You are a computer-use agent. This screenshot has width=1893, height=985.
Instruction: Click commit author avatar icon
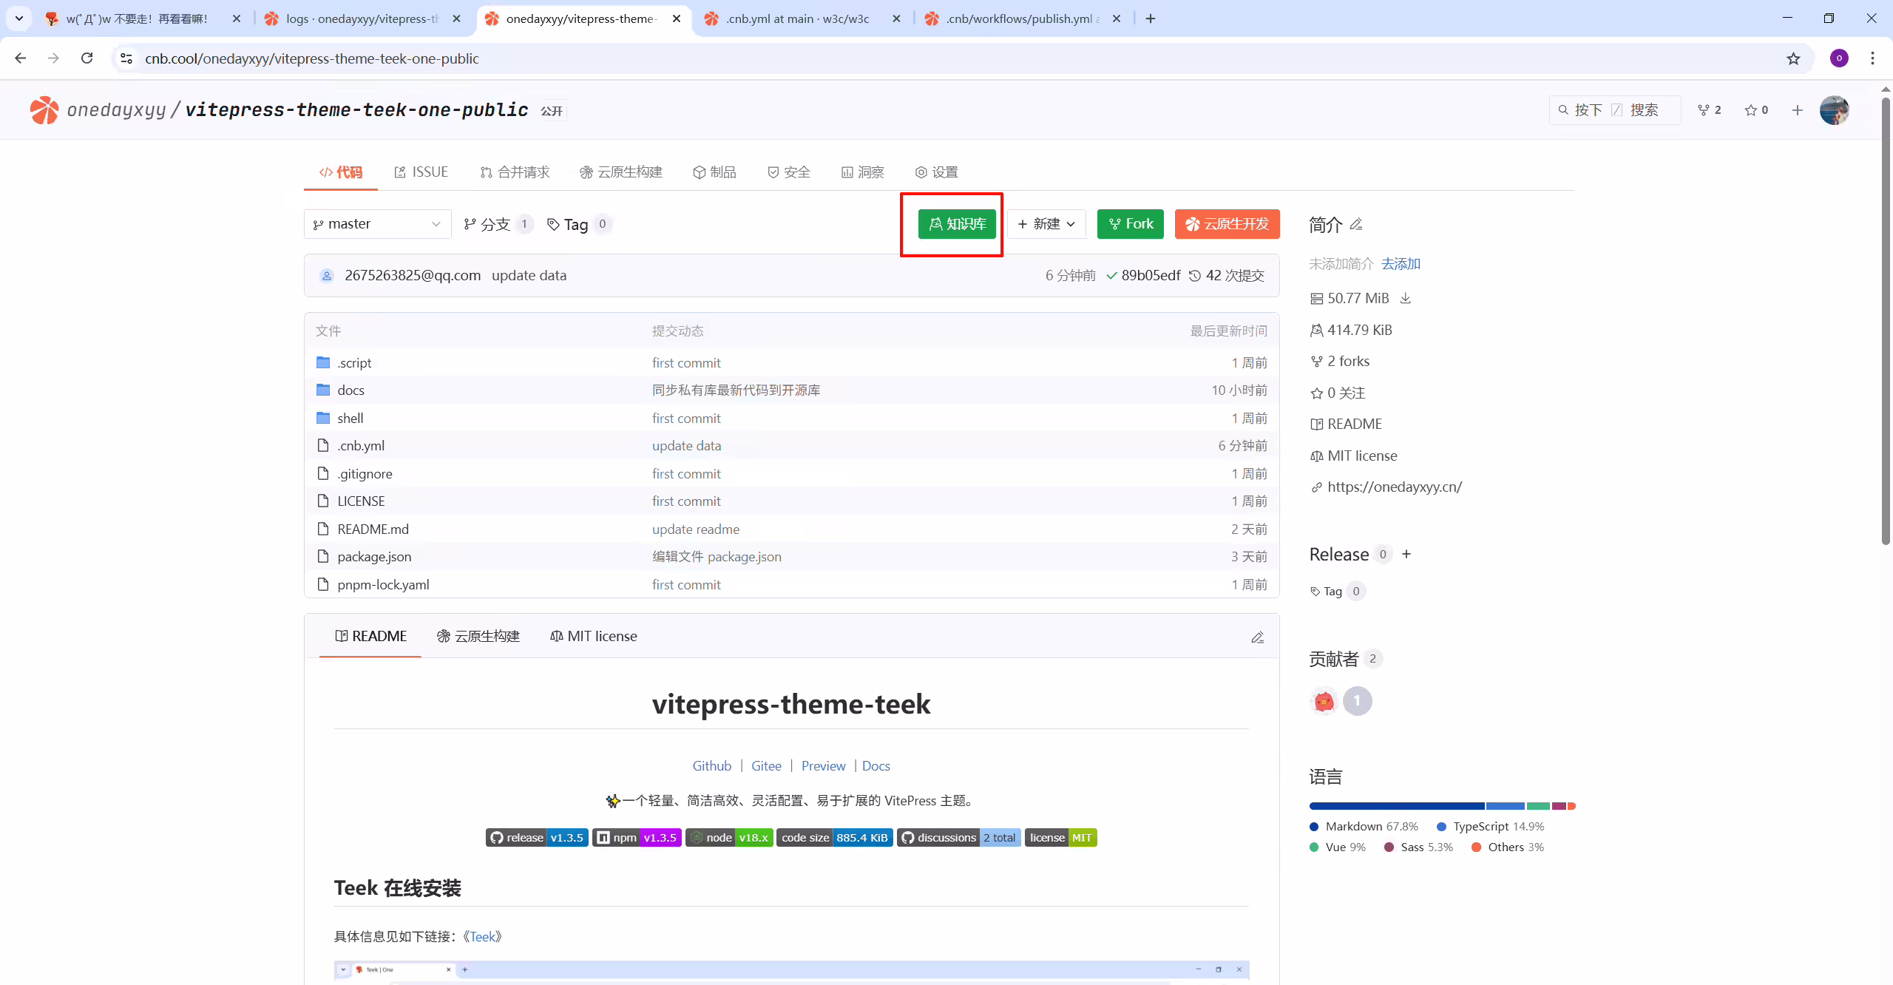pos(327,276)
